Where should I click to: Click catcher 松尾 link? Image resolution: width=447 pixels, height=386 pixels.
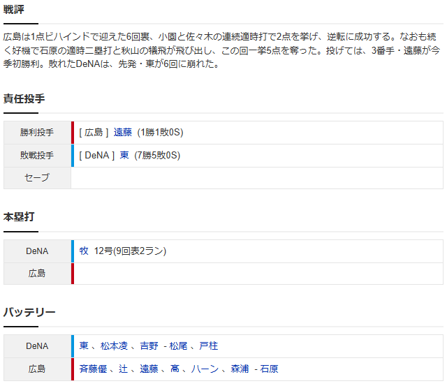tap(178, 346)
